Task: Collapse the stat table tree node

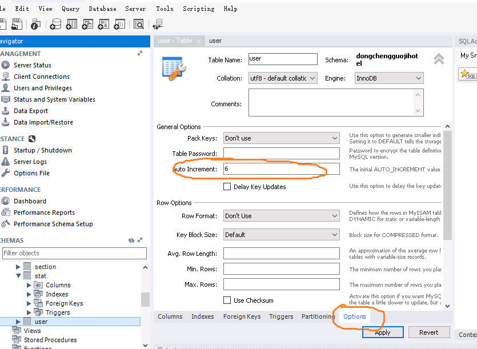Action: [x=18, y=276]
